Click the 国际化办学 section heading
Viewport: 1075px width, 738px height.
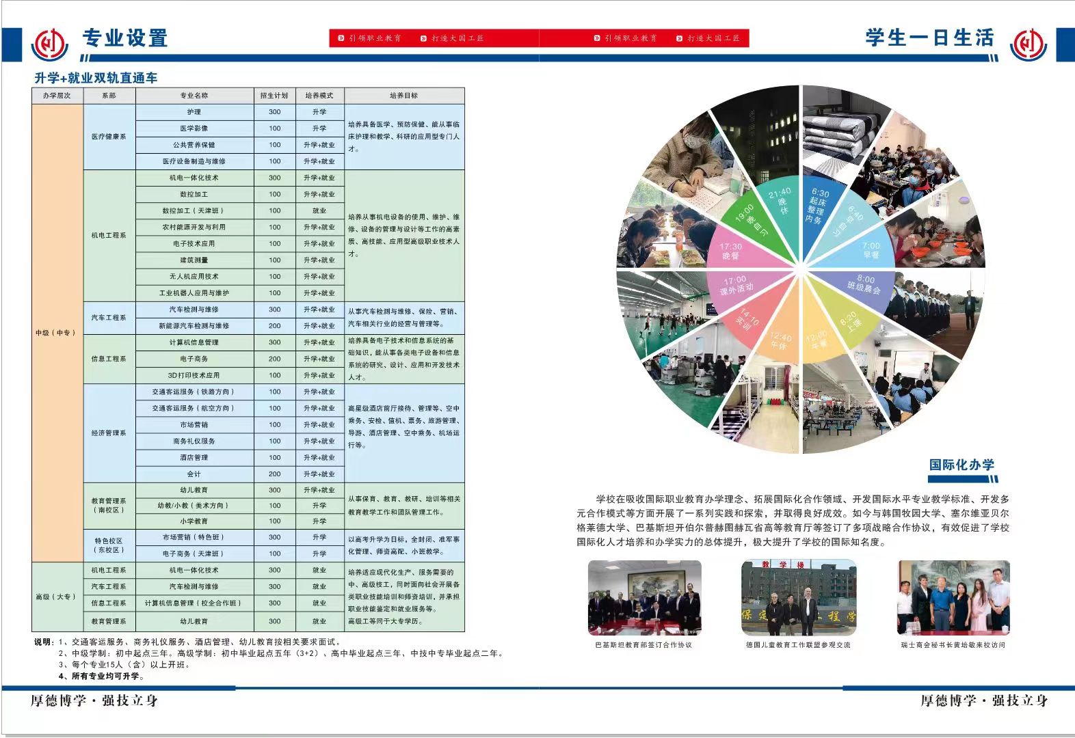click(961, 465)
